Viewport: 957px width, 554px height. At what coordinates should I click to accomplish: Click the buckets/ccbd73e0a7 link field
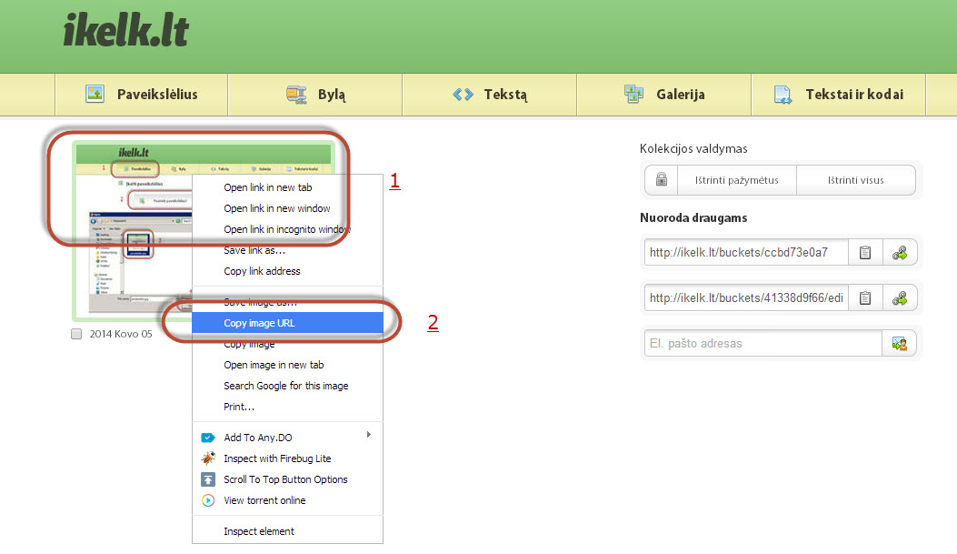[746, 252]
